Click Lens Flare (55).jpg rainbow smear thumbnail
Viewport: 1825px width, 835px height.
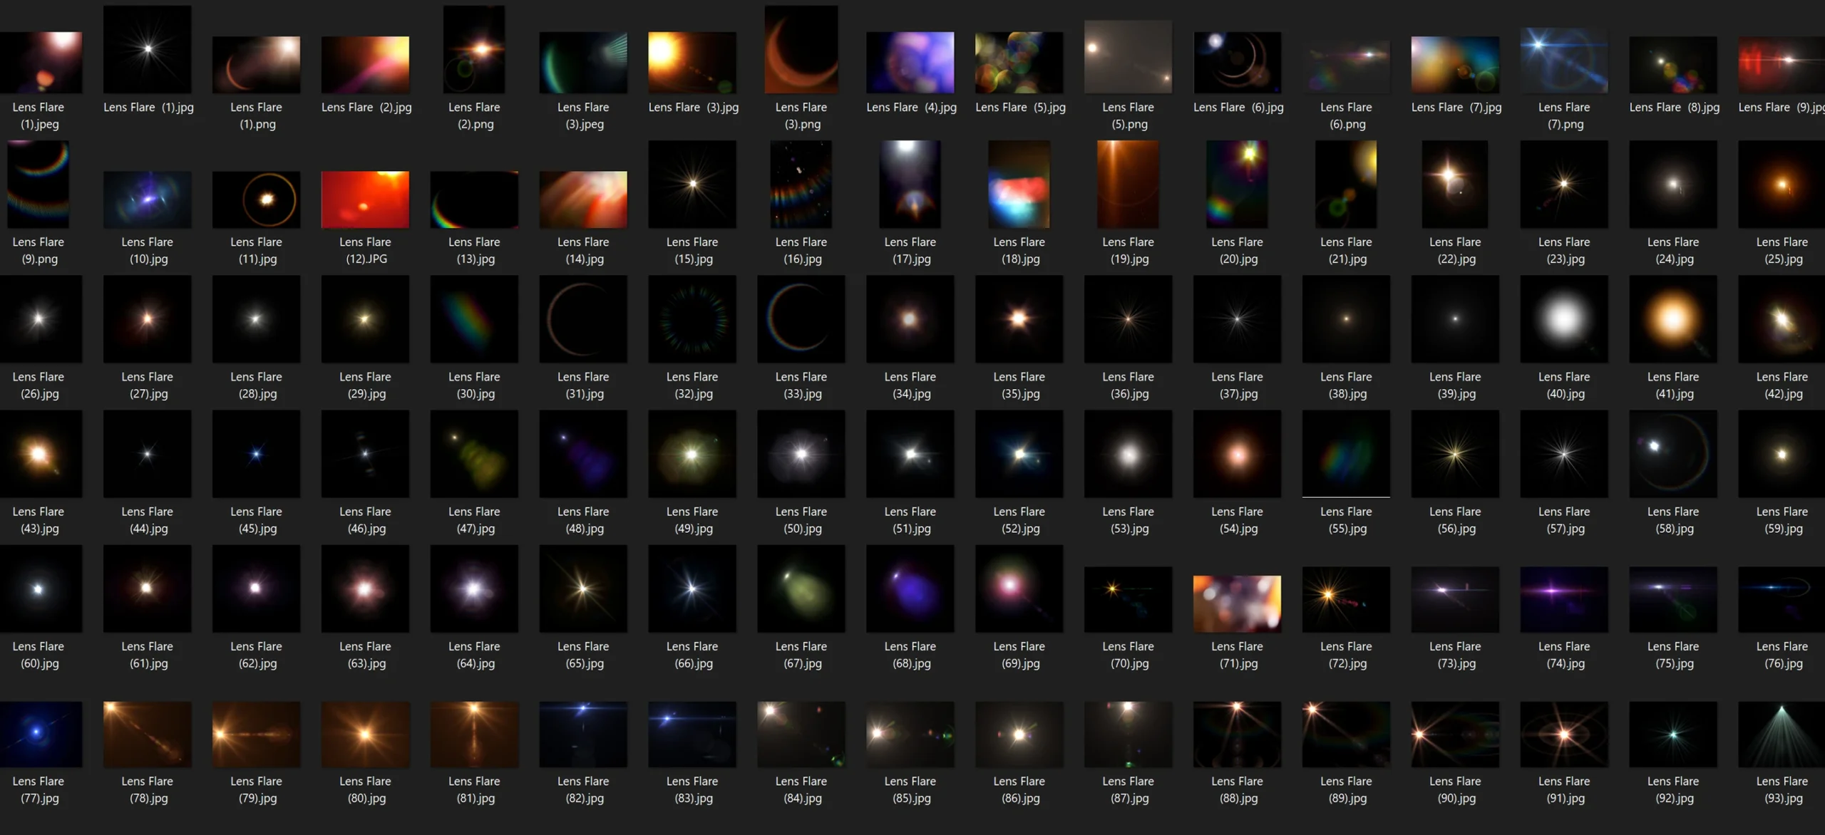coord(1345,453)
